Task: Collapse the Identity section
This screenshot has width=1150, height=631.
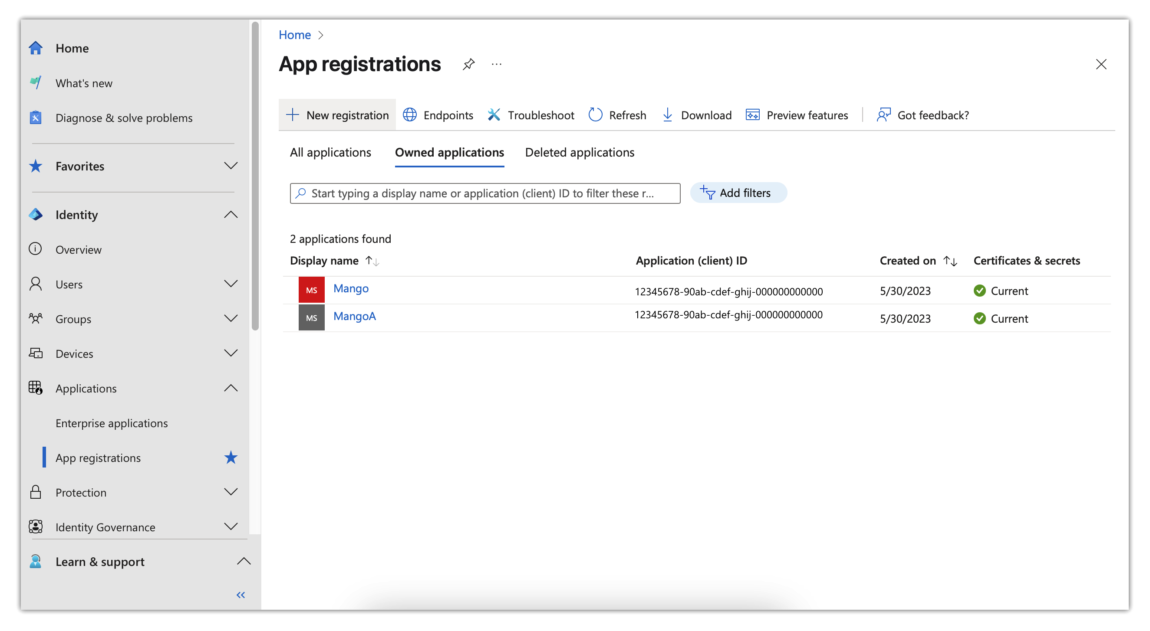Action: click(x=231, y=215)
